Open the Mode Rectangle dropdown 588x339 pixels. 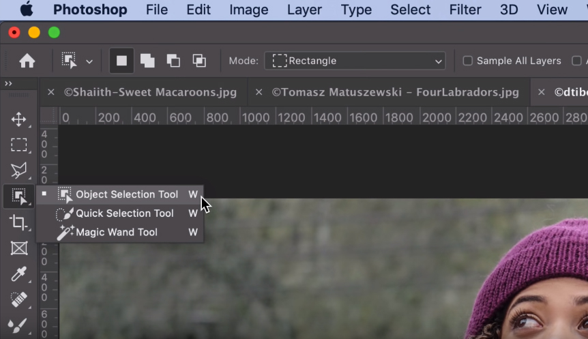pyautogui.click(x=355, y=61)
